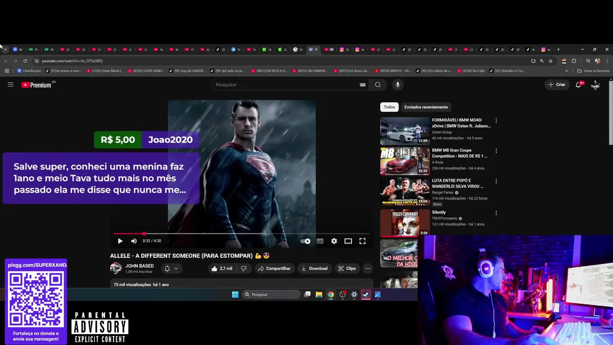
Task: Open SUPER XAND bookmark
Action: tap(146, 71)
